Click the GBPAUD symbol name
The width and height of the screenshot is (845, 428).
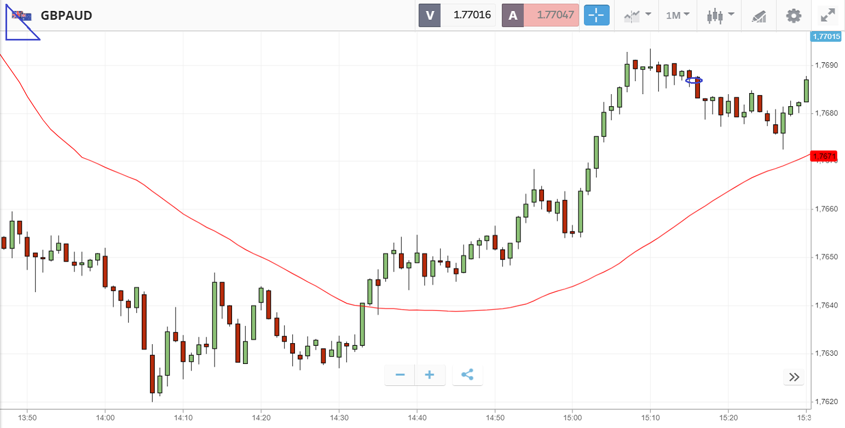pyautogui.click(x=66, y=15)
